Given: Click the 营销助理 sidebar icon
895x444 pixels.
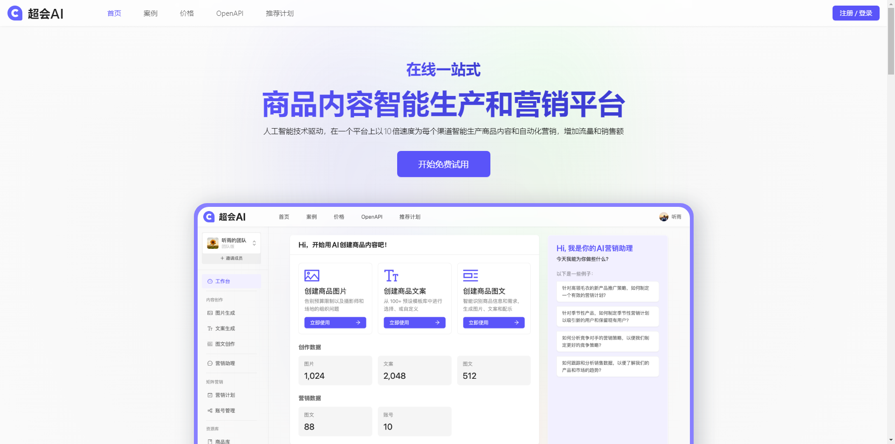Looking at the screenshot, I should tap(210, 363).
